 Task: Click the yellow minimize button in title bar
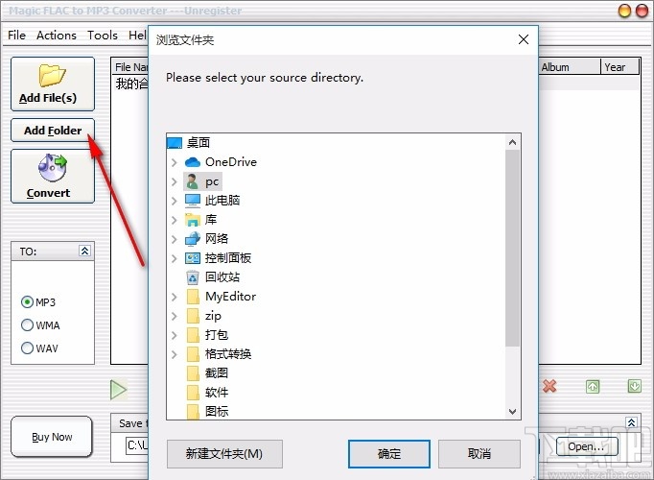point(624,11)
